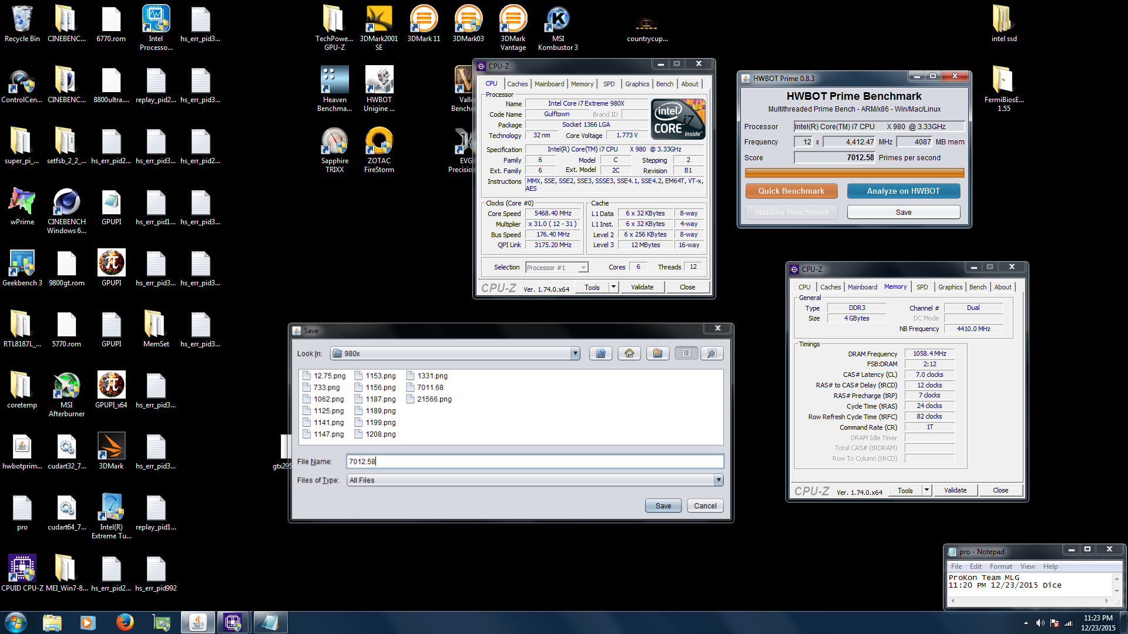Click Notepad horizontal scrollbar right arrow
The width and height of the screenshot is (1128, 634).
pyautogui.click(x=1107, y=601)
